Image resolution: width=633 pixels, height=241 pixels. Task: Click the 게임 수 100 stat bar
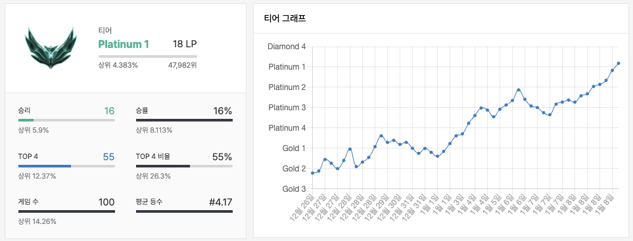coord(66,211)
